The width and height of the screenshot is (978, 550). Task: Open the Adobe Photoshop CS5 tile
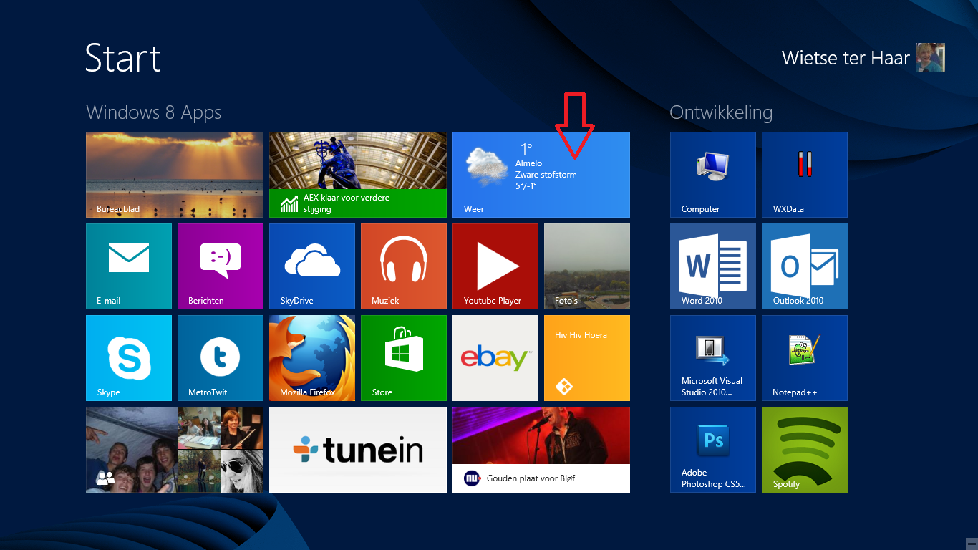[713, 450]
